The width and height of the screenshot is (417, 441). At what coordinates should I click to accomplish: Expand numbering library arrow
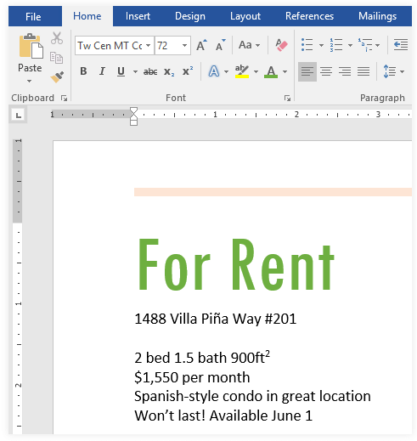[x=350, y=45]
